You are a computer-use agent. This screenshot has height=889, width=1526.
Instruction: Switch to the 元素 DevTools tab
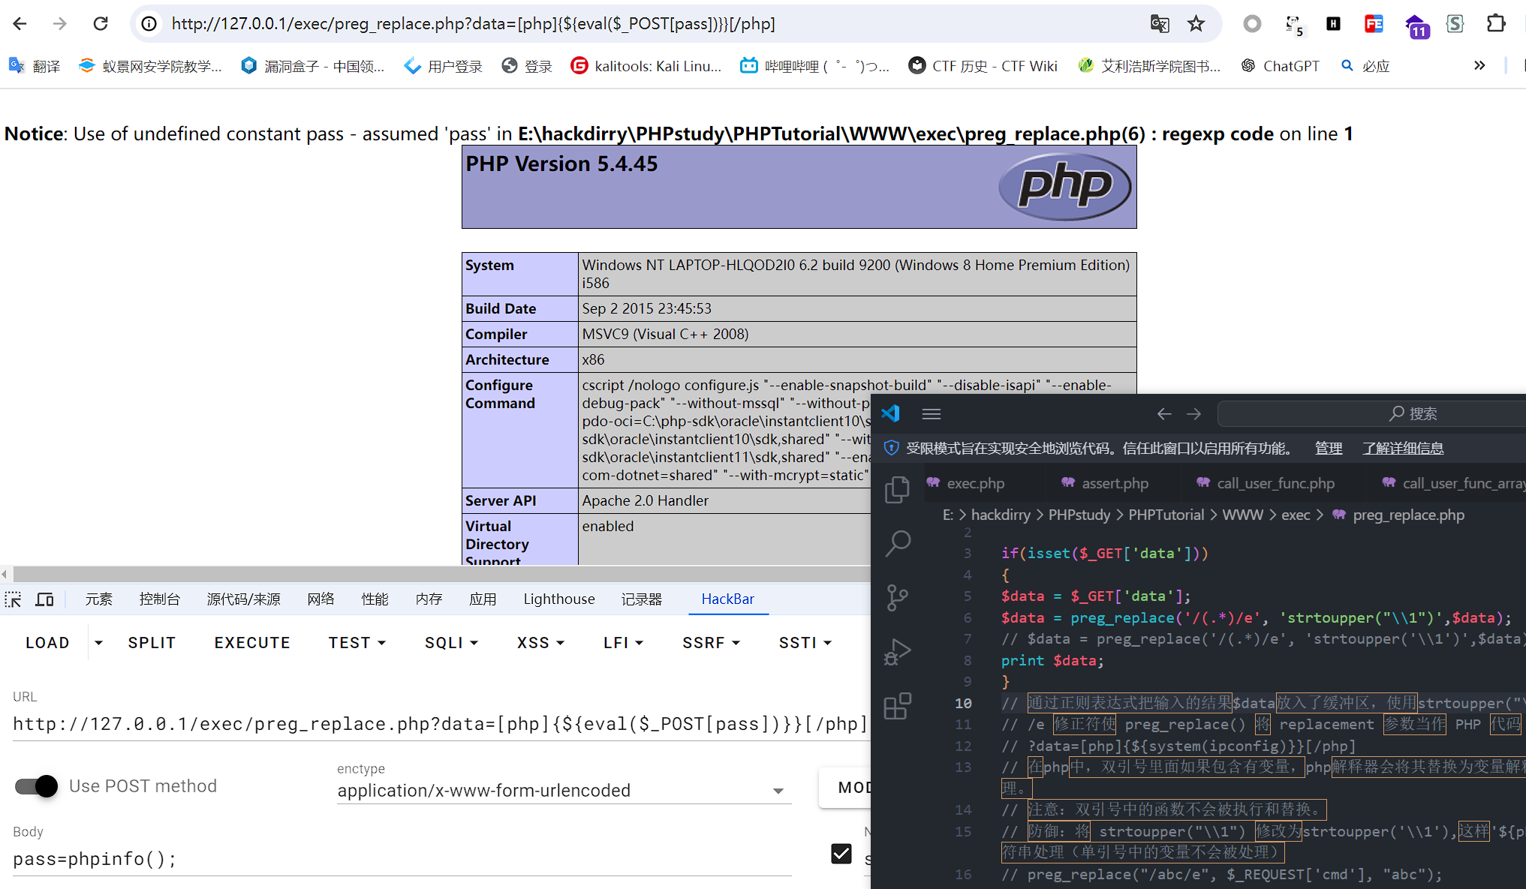point(98,599)
